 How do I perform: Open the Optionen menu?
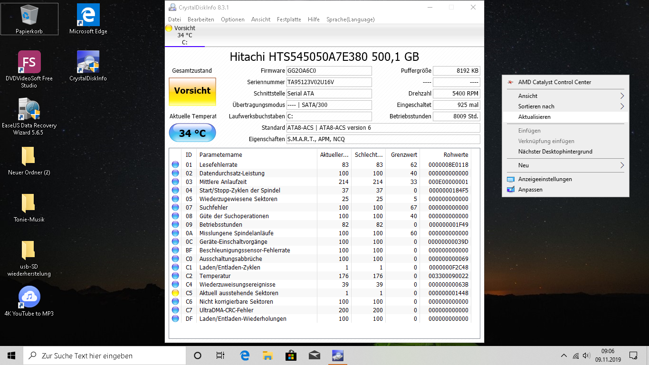233,19
